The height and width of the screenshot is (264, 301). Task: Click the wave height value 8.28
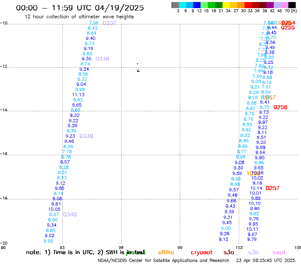pyautogui.click(x=64, y=167)
